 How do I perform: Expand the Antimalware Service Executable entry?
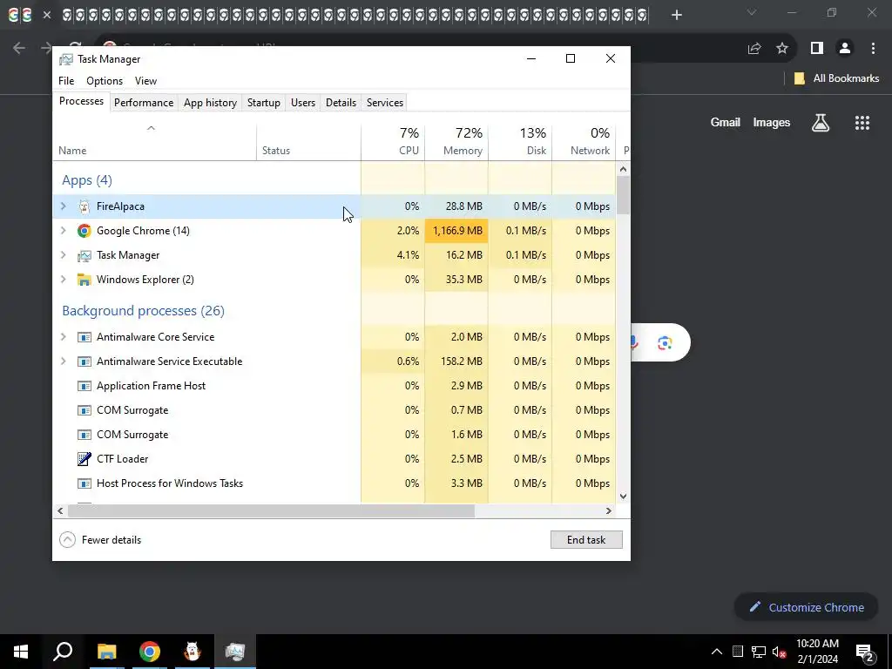(x=64, y=362)
